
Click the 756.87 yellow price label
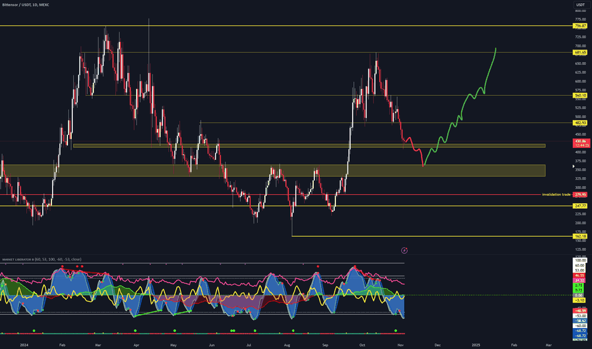coord(580,26)
